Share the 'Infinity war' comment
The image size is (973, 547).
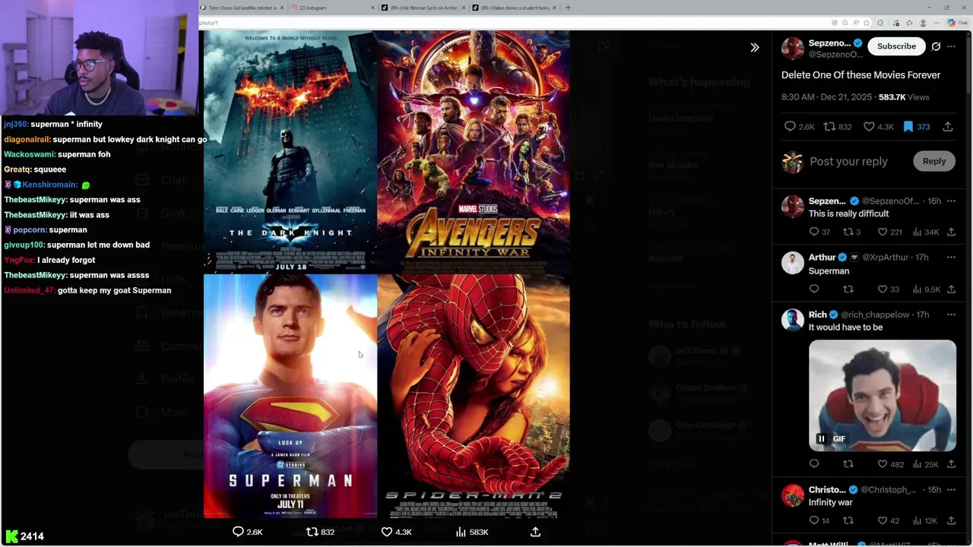[951, 520]
